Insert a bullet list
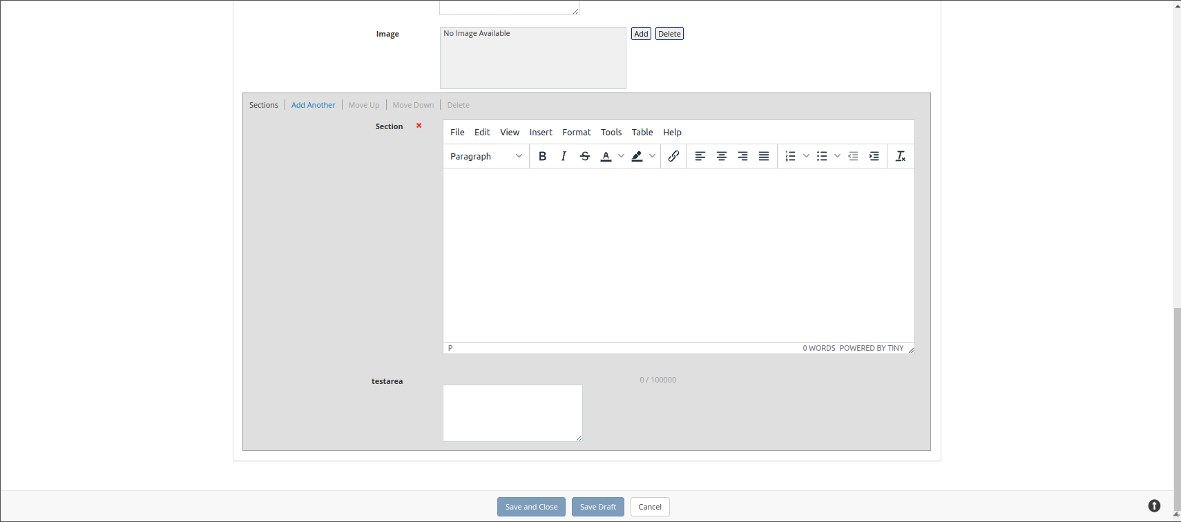 (x=822, y=156)
